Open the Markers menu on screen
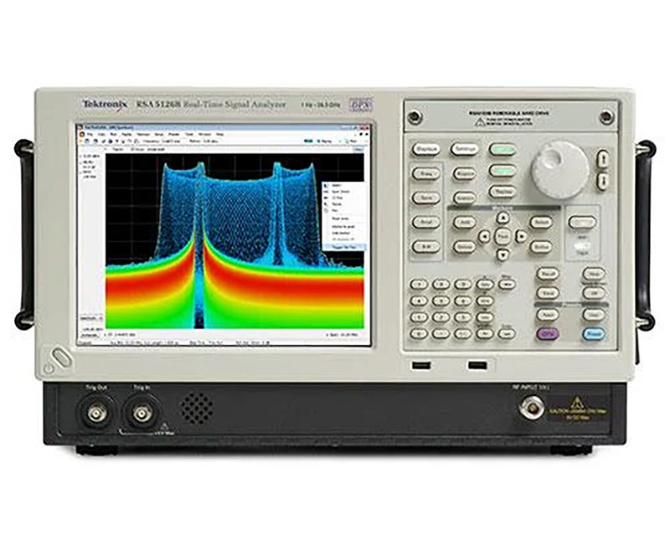This screenshot has width=670, height=540. click(x=142, y=135)
